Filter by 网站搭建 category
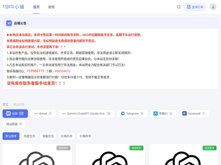The width and height of the screenshot is (221, 165). (14, 124)
